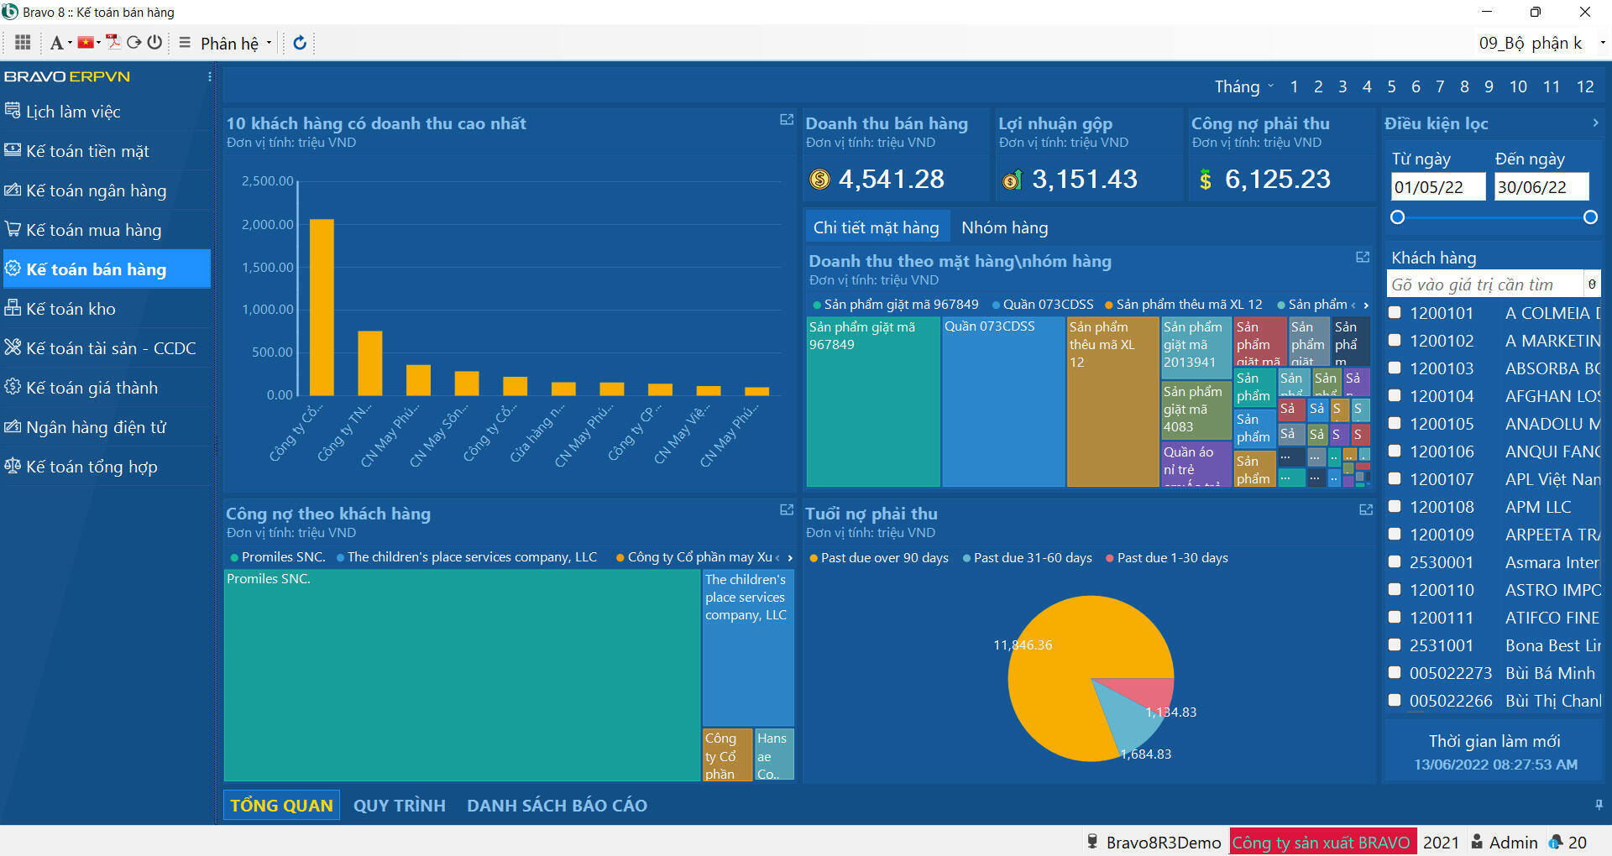Open Kế toán kho module

[71, 309]
